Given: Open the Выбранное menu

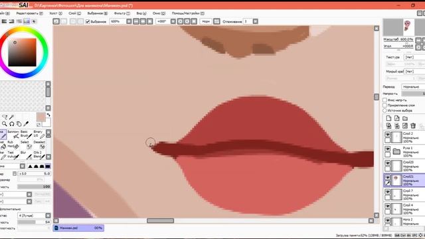Looking at the screenshot, I should point(98,13).
